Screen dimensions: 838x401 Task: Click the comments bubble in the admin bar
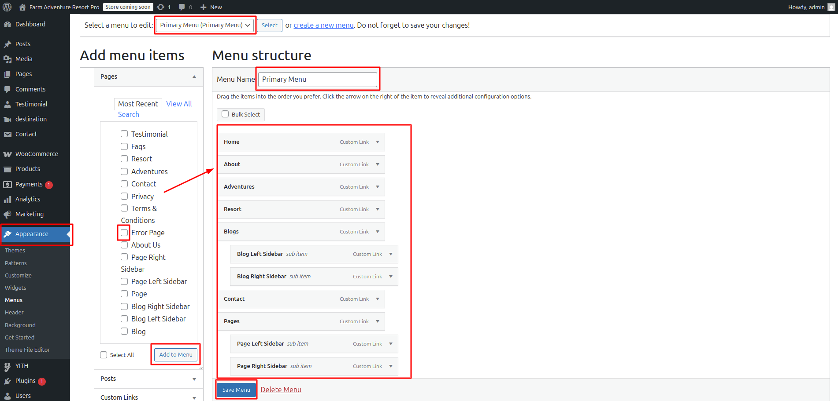coord(182,7)
